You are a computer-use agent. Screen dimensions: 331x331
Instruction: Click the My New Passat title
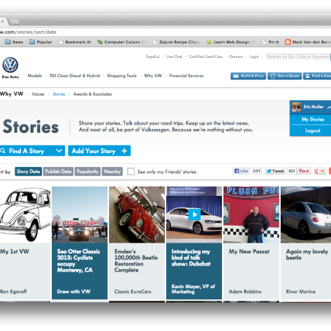point(249,252)
